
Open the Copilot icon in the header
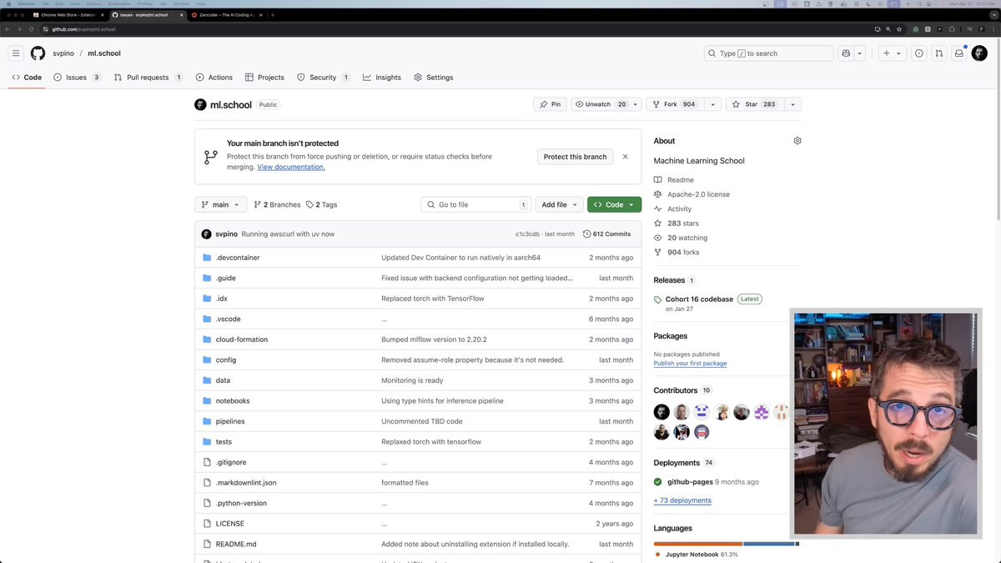tap(846, 53)
